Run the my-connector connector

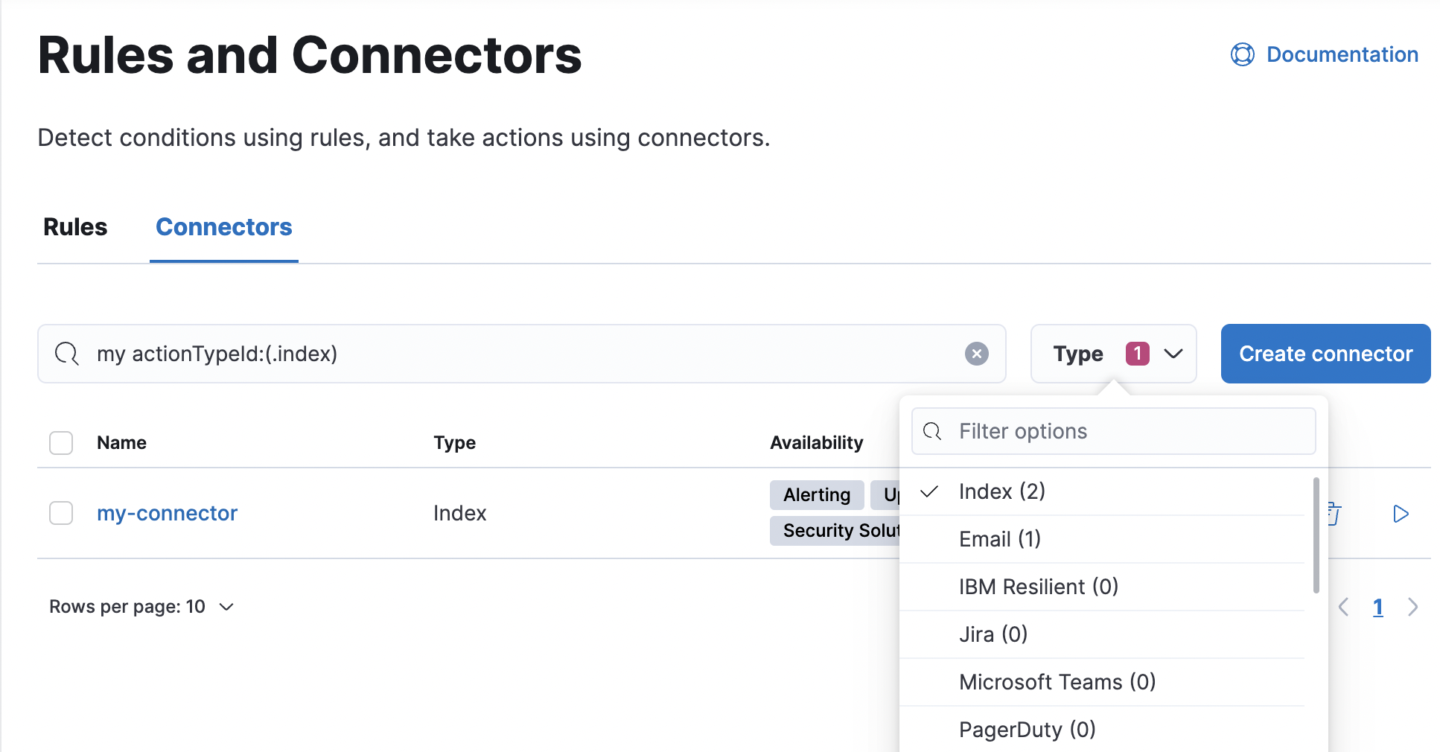(1401, 514)
